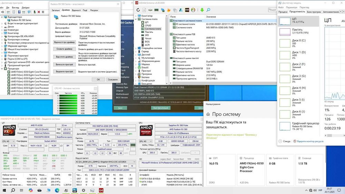Click the AIDA64 refresh toolbar icon

(138, 10)
